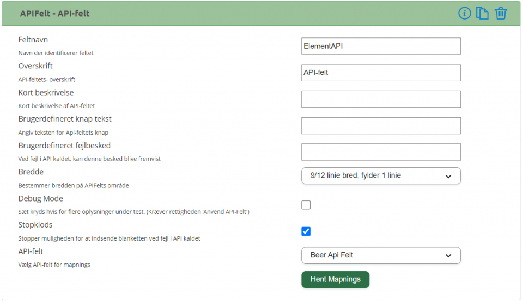Click the Feltnavn label text
523x302 pixels.
33,40
